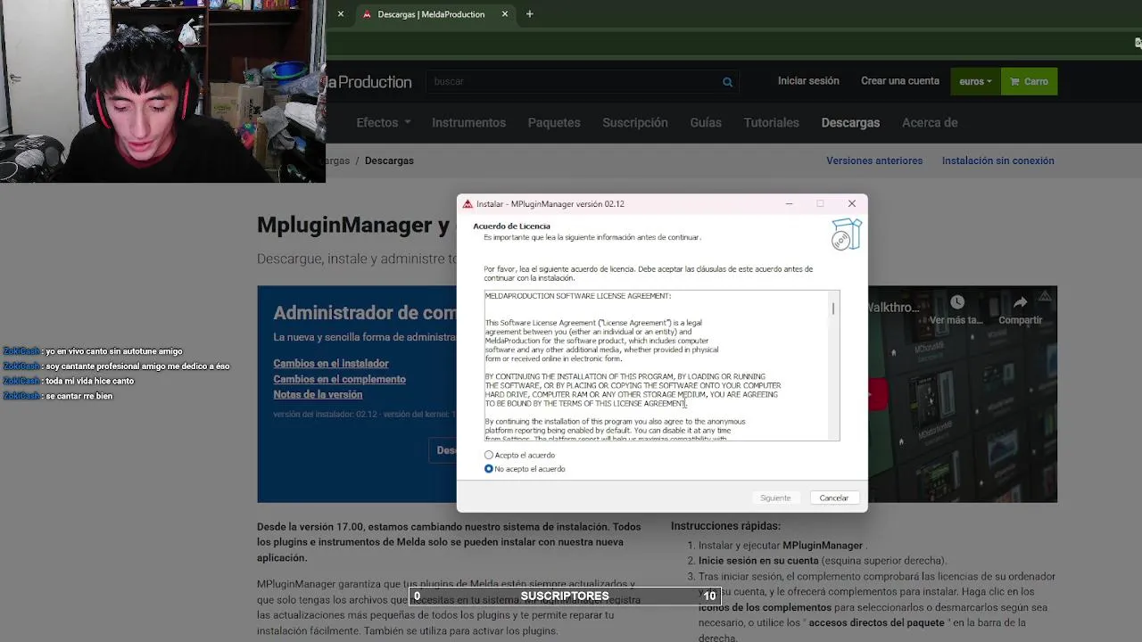Click the installer title bar app icon
Image resolution: width=1142 pixels, height=642 pixels.
pos(468,204)
